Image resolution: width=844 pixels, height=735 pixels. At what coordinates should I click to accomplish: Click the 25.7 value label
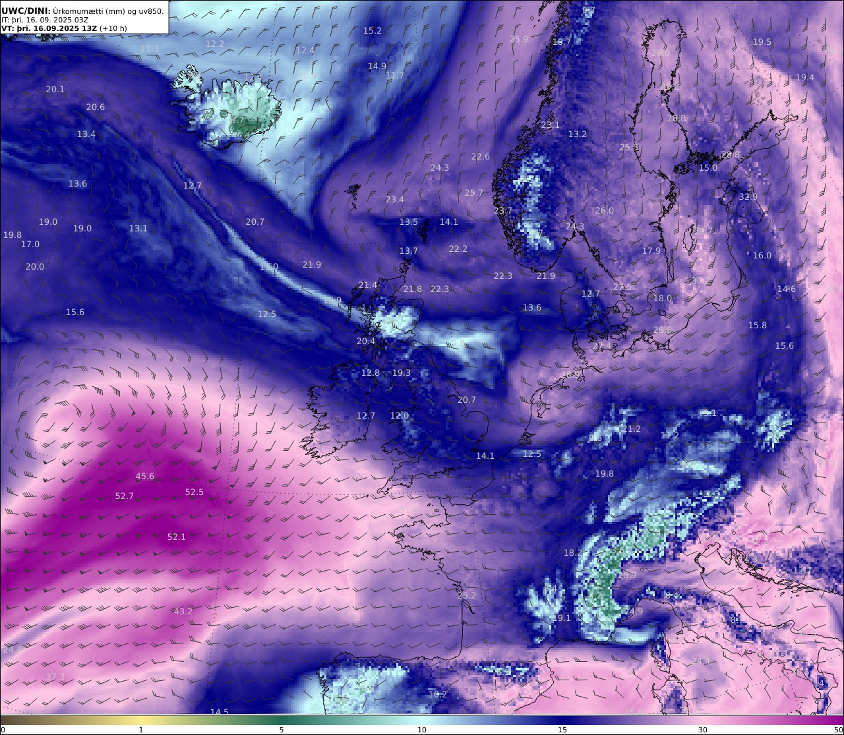click(474, 192)
